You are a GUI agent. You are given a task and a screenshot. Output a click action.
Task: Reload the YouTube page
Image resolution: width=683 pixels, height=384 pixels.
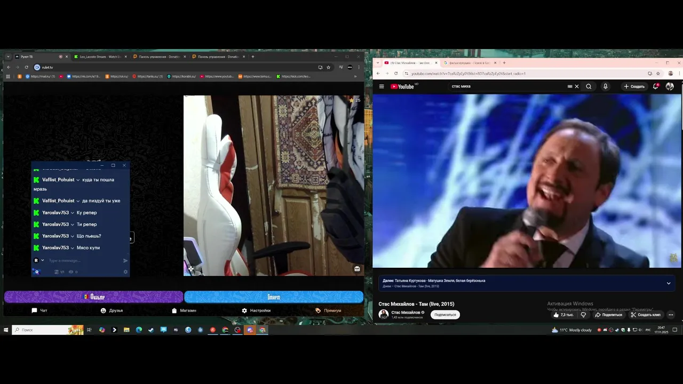(395, 74)
